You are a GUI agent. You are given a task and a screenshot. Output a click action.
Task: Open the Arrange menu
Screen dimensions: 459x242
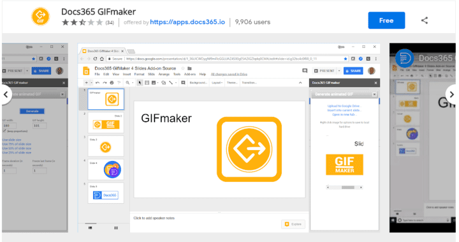[164, 74]
